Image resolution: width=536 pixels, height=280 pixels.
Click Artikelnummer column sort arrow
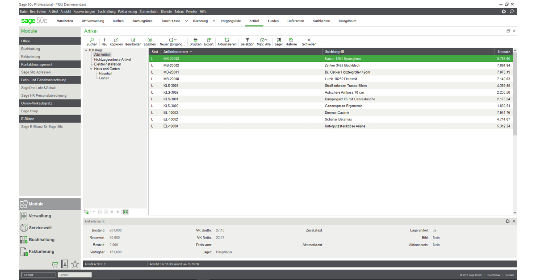tap(191, 52)
